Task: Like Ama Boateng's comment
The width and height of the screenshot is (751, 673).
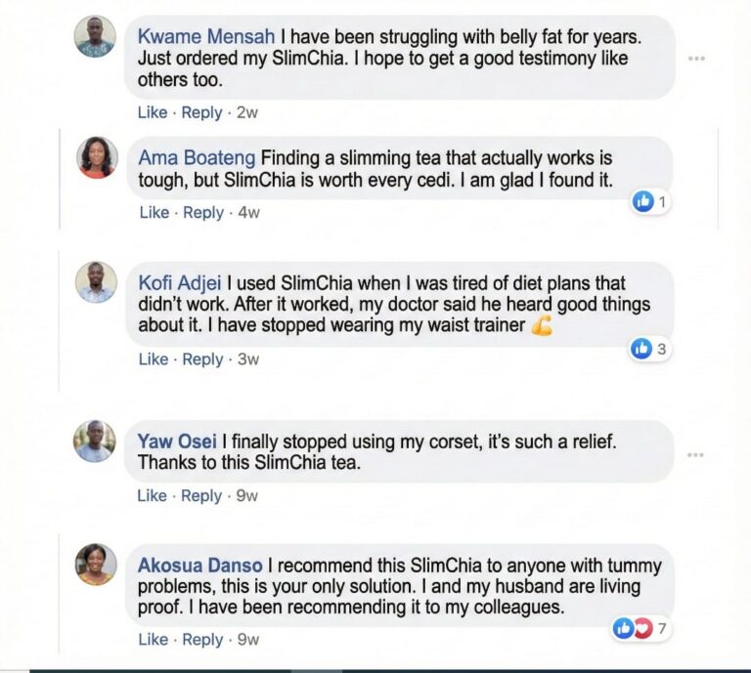Action: pyautogui.click(x=154, y=212)
